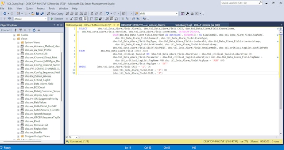Click the Properties wrench icon
The height and width of the screenshot is (150, 284).
tap(188, 14)
